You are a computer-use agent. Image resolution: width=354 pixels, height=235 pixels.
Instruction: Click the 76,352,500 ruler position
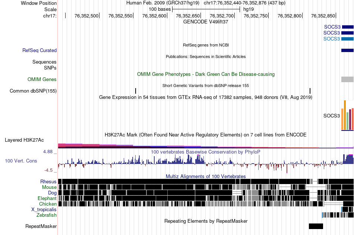pos(86,16)
